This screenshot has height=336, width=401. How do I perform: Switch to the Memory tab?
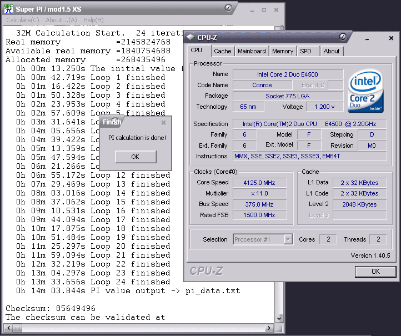tap(283, 51)
